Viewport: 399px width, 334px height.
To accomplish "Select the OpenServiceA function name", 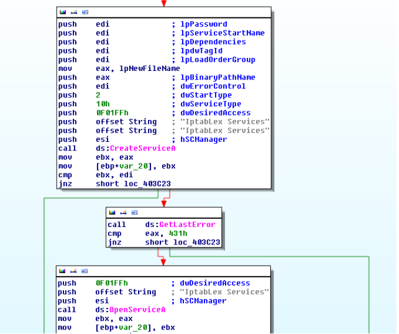I will [x=137, y=310].
